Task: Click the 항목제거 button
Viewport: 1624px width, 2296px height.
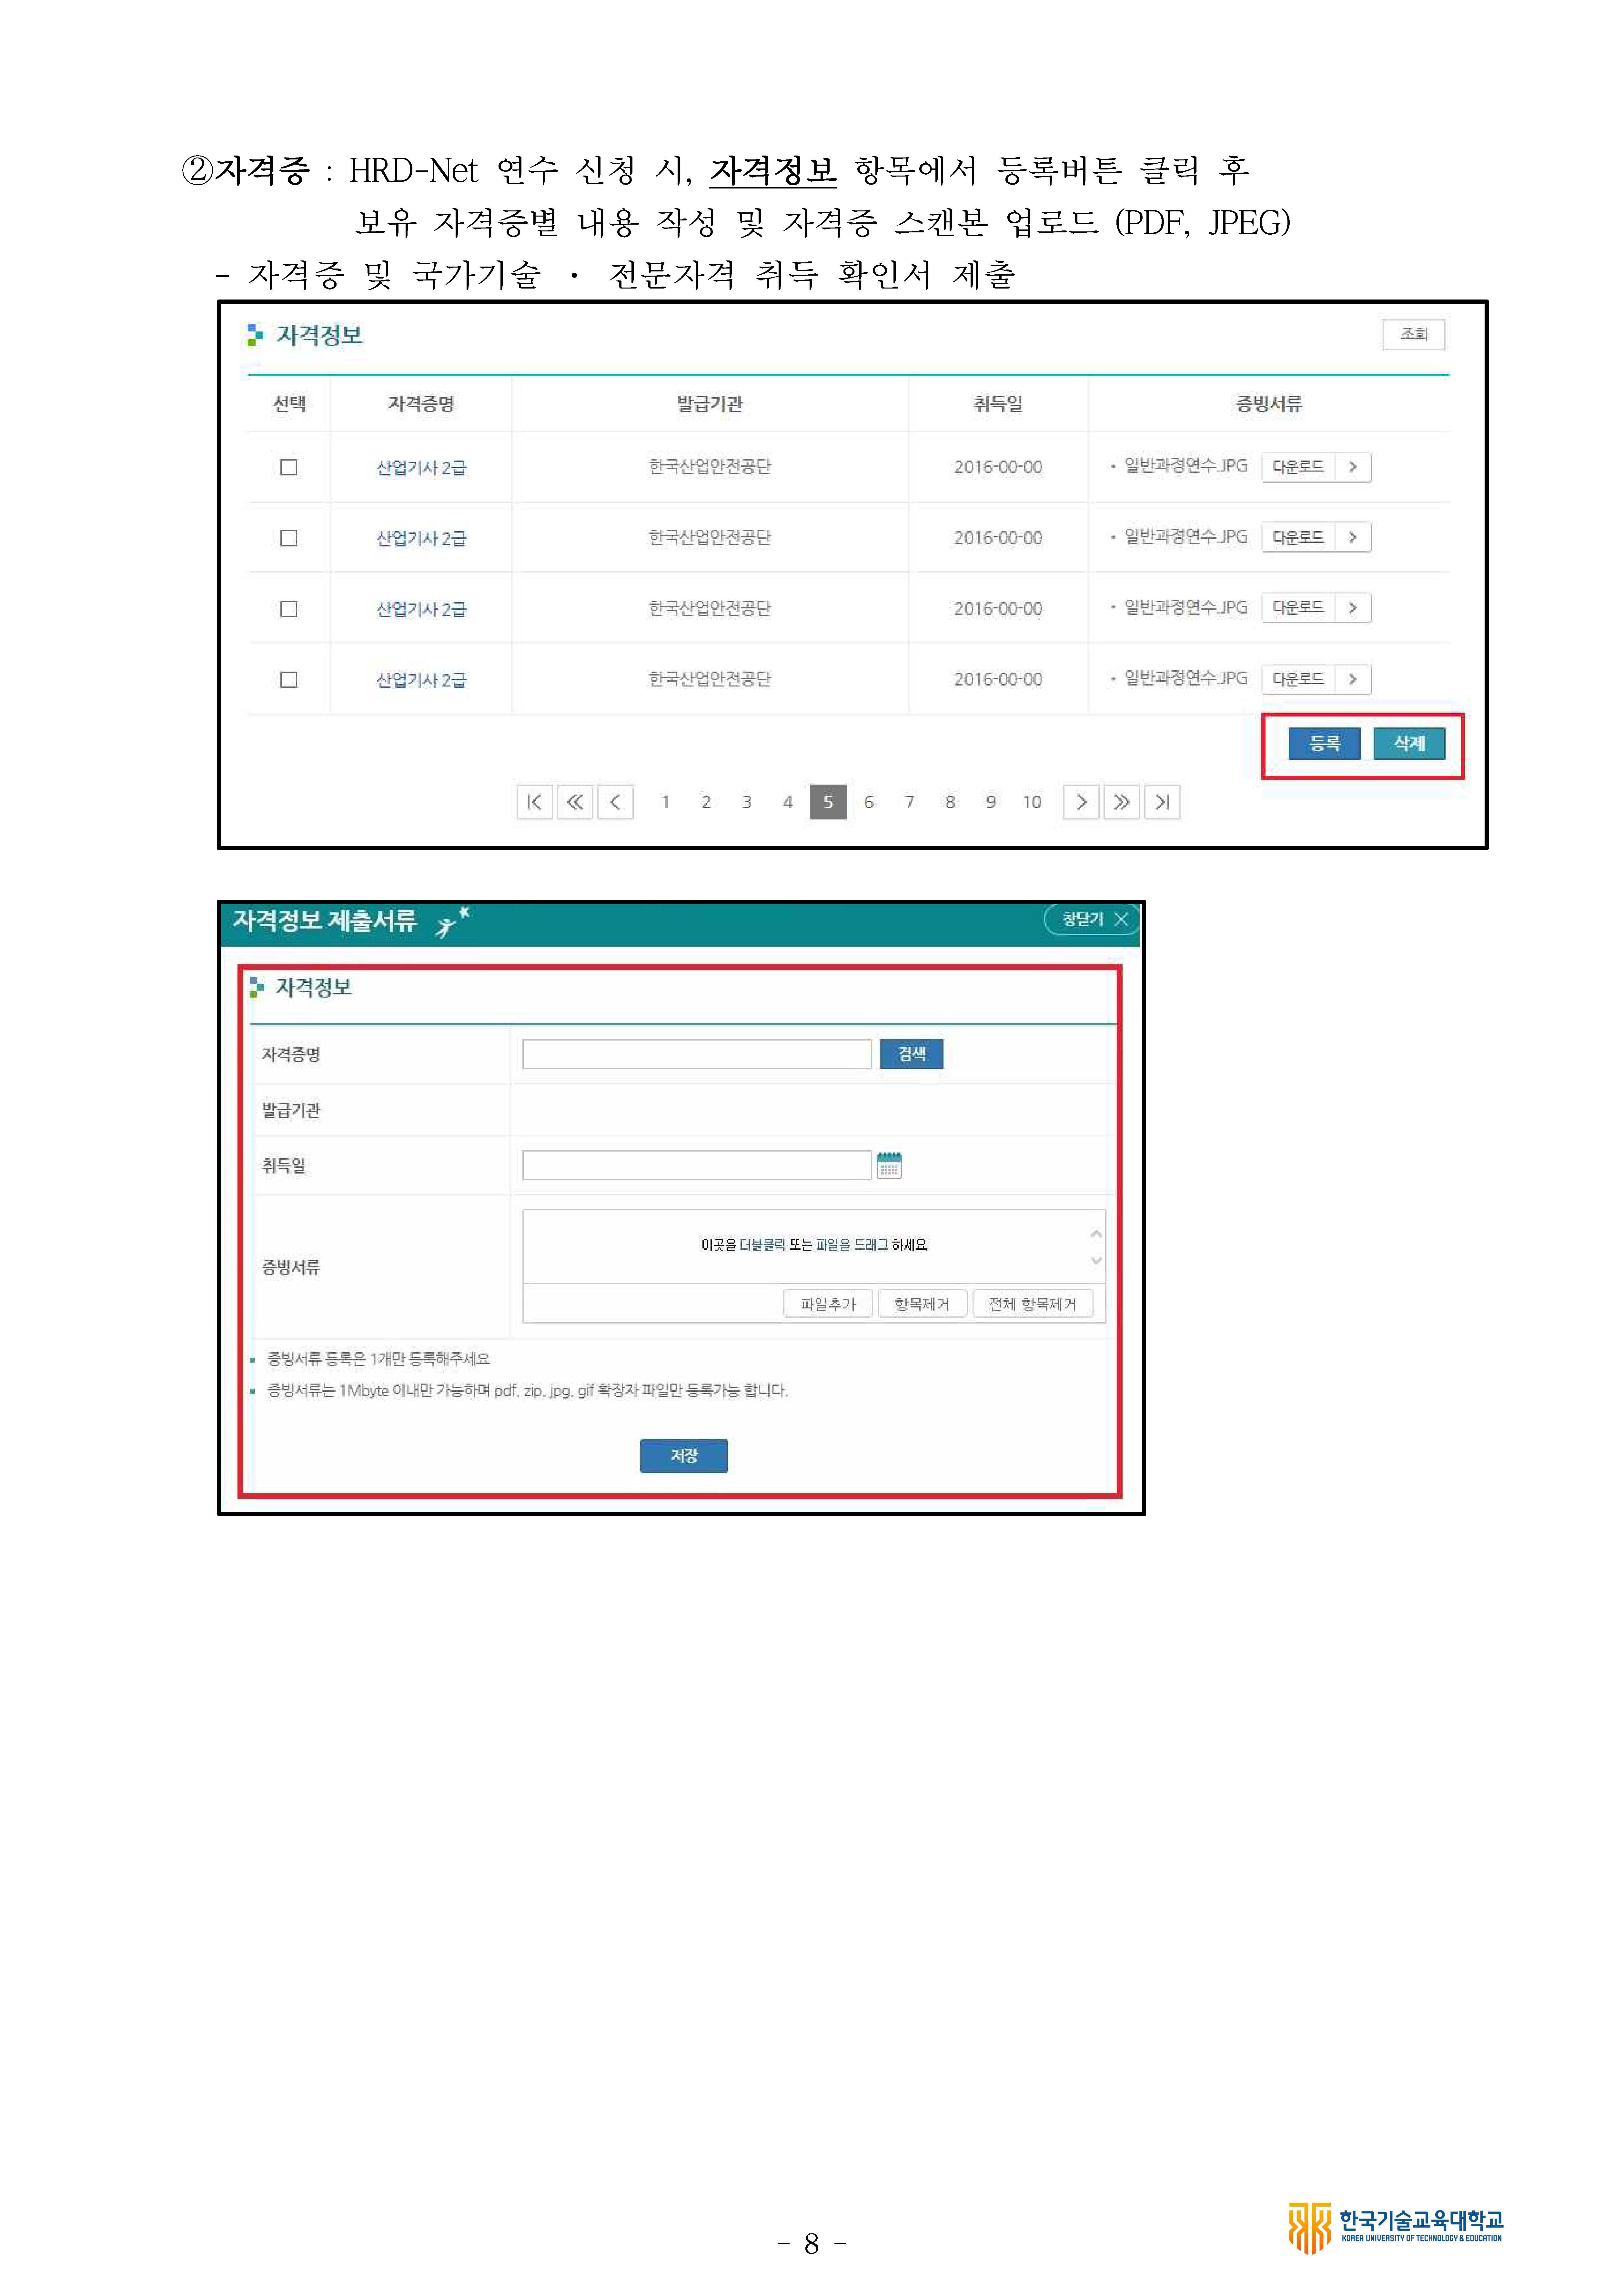Action: (922, 1304)
